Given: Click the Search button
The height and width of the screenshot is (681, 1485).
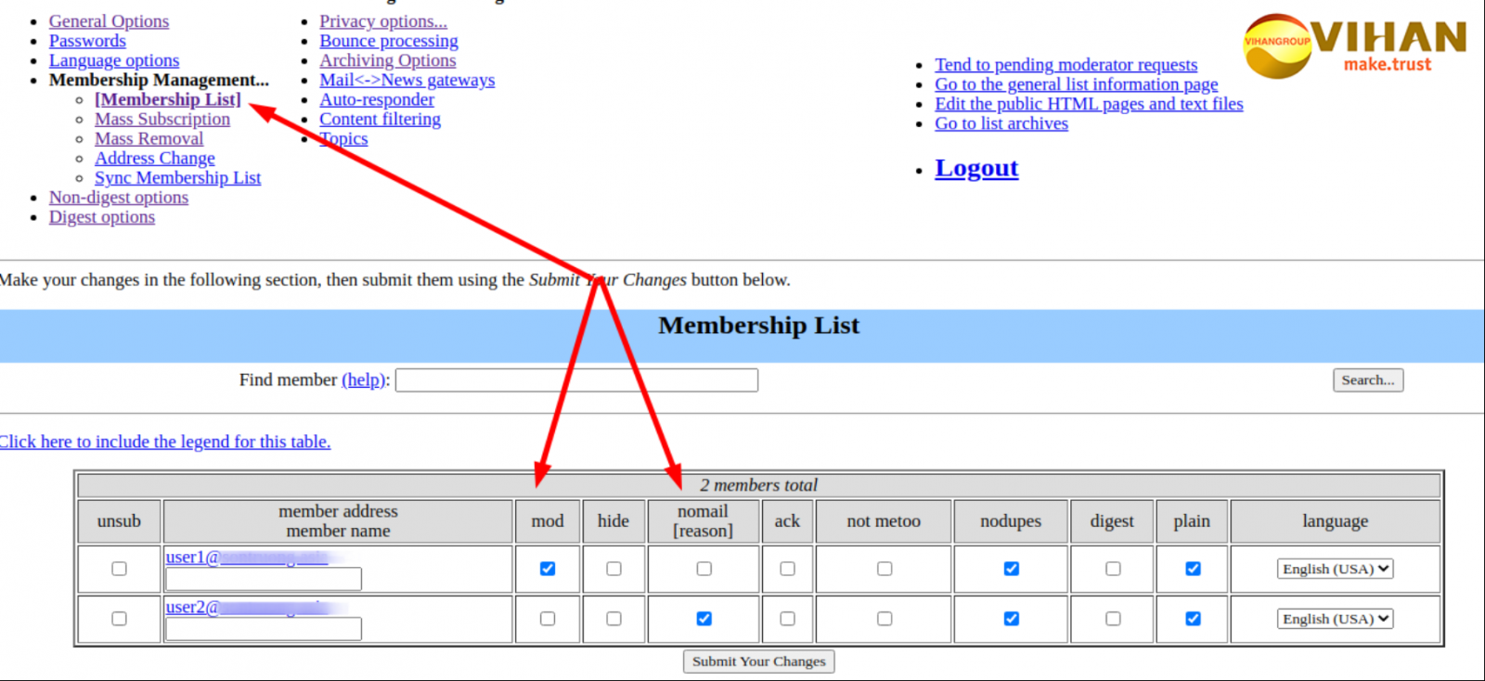Looking at the screenshot, I should pos(1367,380).
